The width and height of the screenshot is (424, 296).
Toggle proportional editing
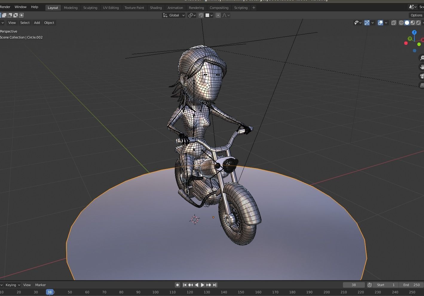tap(218, 15)
